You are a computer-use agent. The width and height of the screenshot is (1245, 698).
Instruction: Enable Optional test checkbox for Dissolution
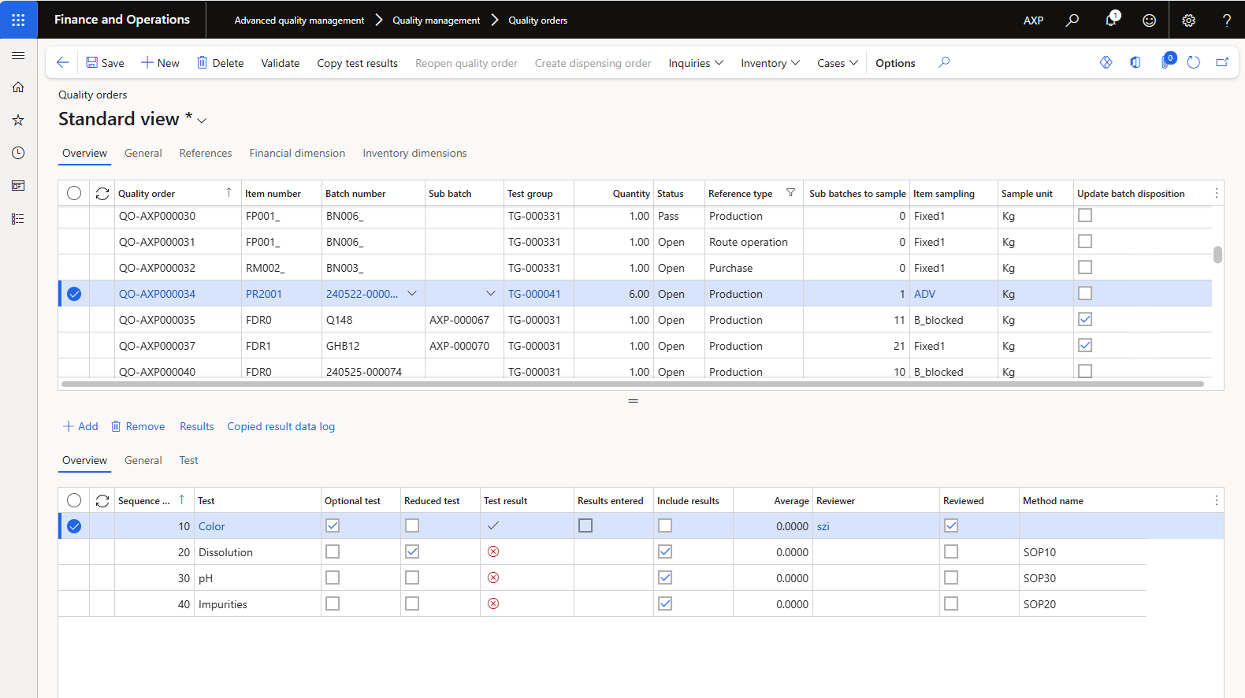pyautogui.click(x=333, y=552)
